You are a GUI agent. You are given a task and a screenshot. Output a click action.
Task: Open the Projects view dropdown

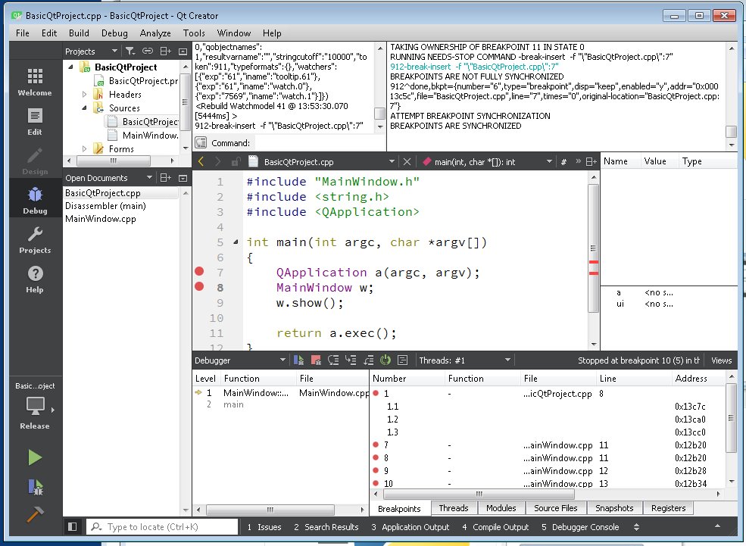[x=114, y=51]
